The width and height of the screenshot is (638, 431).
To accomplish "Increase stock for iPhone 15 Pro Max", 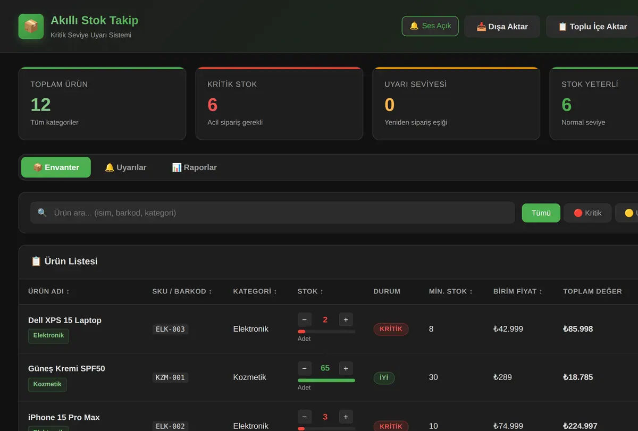I will (346, 417).
